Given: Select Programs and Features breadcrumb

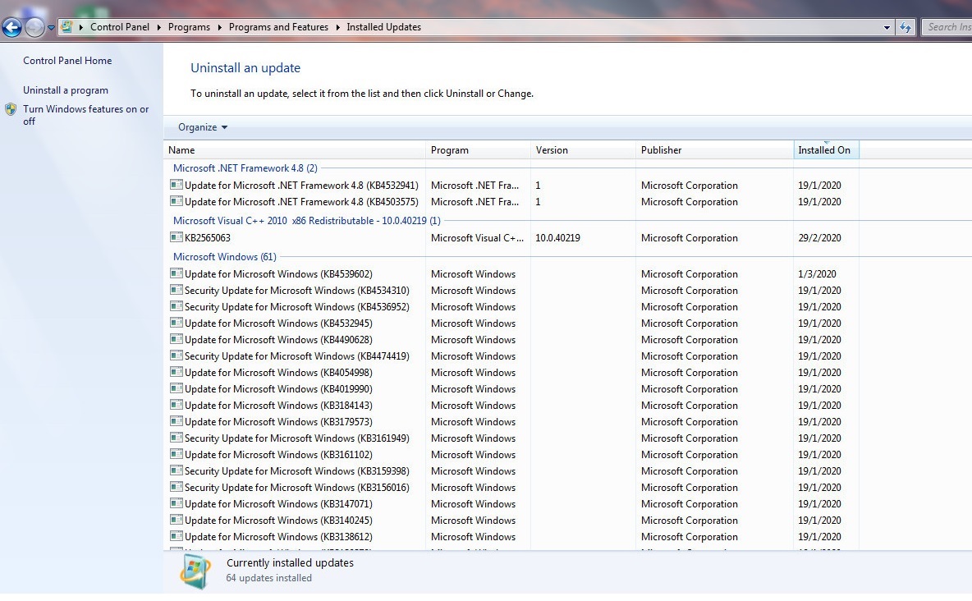Looking at the screenshot, I should [x=278, y=26].
